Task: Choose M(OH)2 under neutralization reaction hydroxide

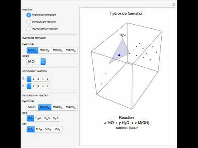Action: [45, 107]
